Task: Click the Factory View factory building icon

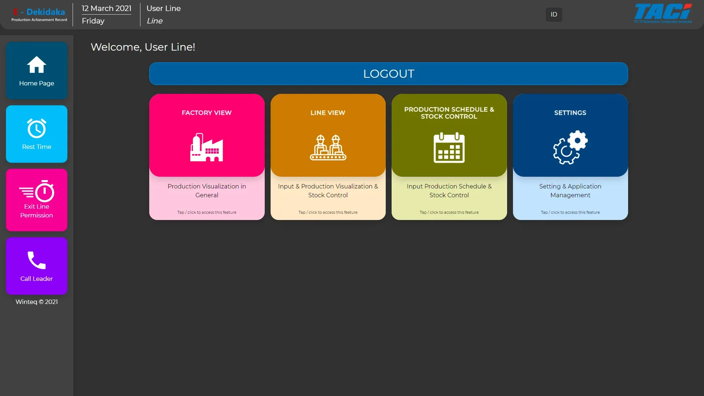Action: click(206, 147)
